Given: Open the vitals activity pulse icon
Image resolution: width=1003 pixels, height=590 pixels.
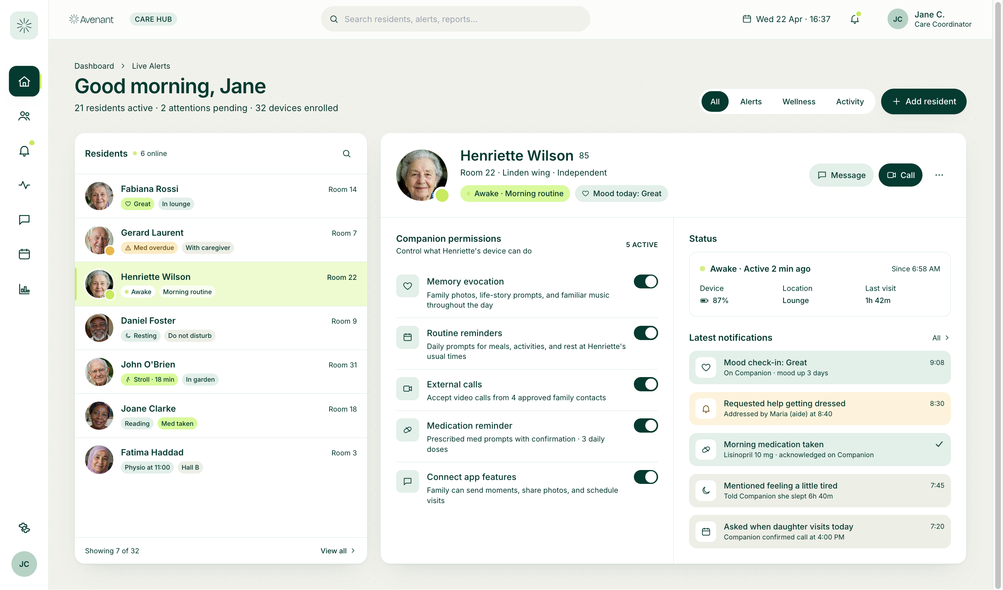Looking at the screenshot, I should coord(24,185).
